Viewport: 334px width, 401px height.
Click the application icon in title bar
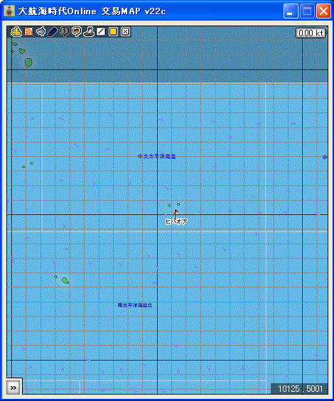click(9, 11)
